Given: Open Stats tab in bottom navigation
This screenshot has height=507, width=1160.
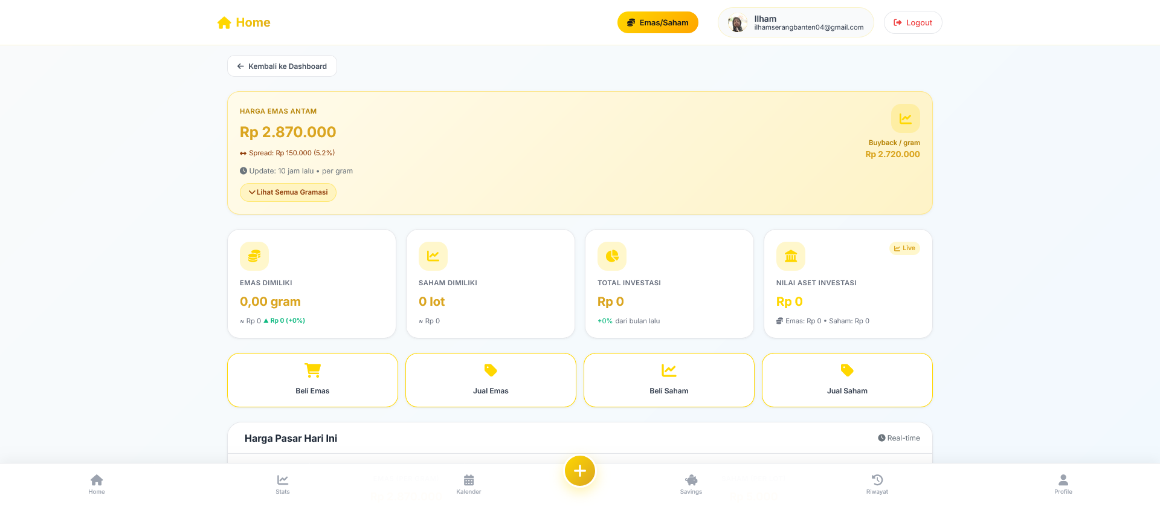Looking at the screenshot, I should point(283,484).
